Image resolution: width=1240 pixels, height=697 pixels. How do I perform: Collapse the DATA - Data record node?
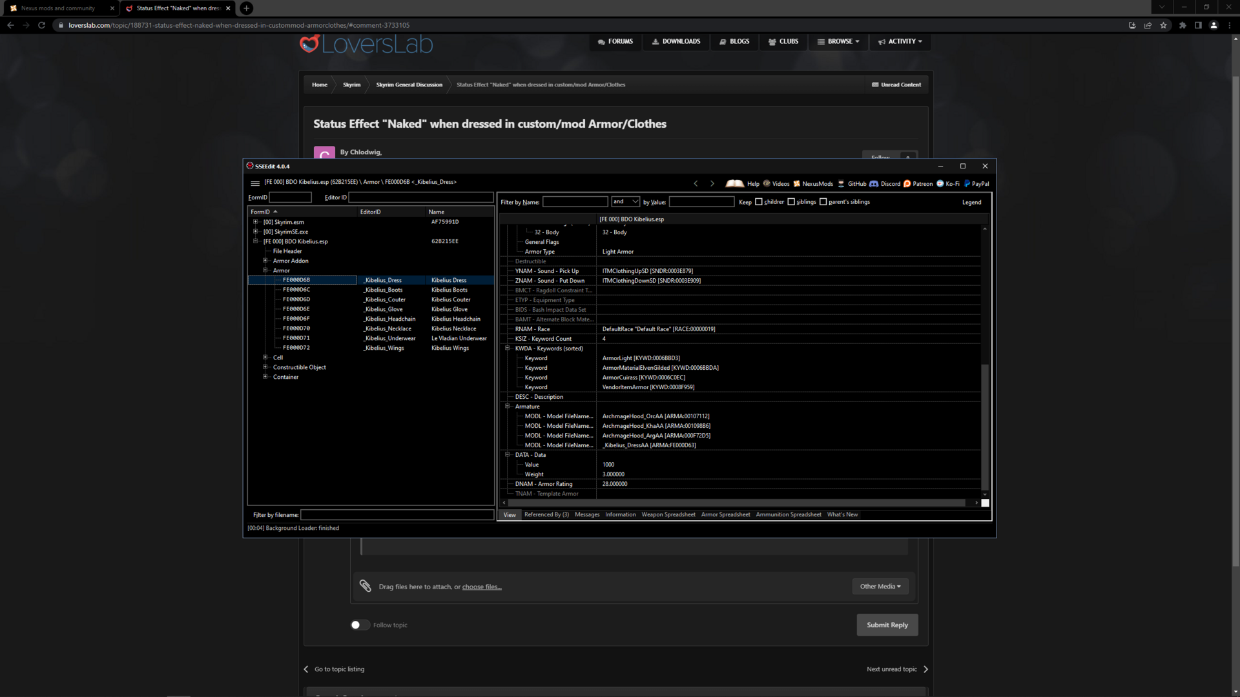point(508,455)
